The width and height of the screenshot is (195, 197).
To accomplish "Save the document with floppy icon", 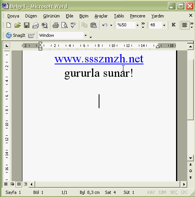I will 27,25.
